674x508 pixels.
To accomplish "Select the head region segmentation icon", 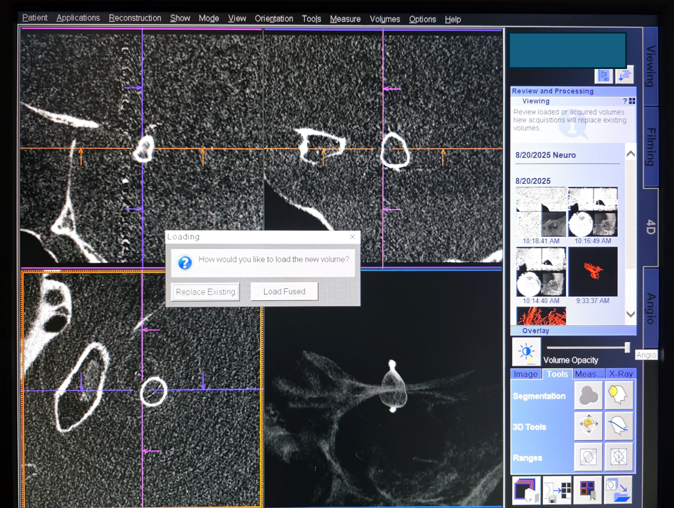I will point(620,396).
